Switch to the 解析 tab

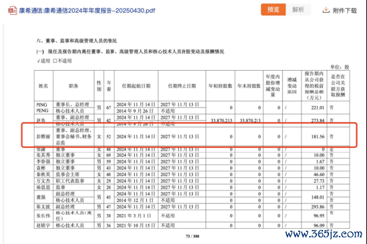pyautogui.click(x=298, y=9)
